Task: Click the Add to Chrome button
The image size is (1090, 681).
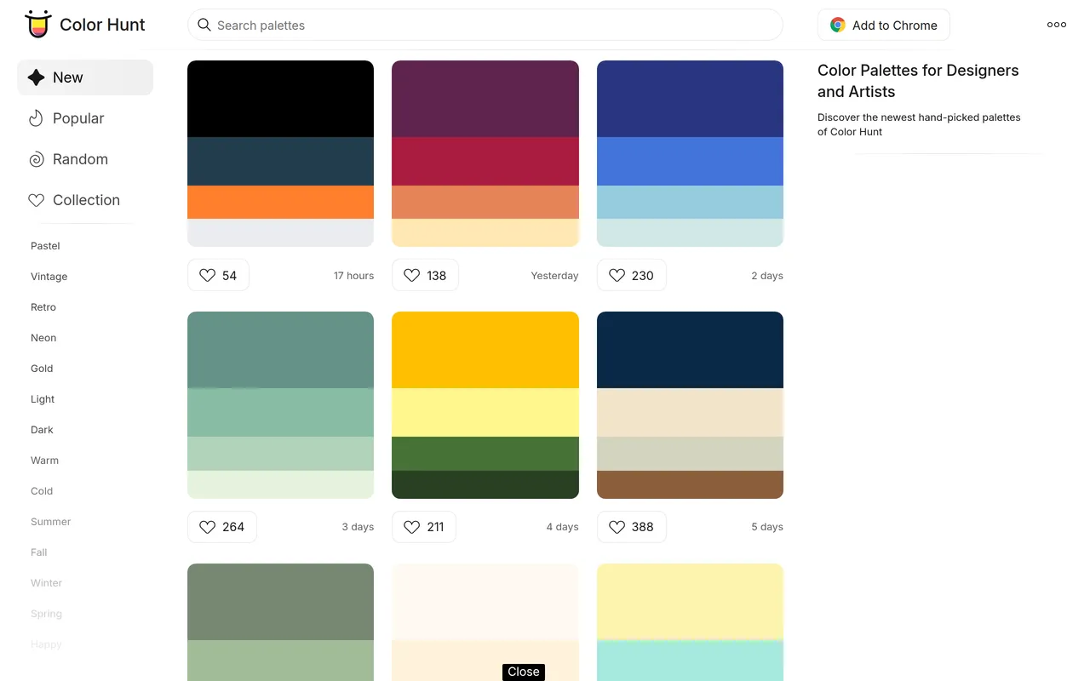Action: (883, 25)
